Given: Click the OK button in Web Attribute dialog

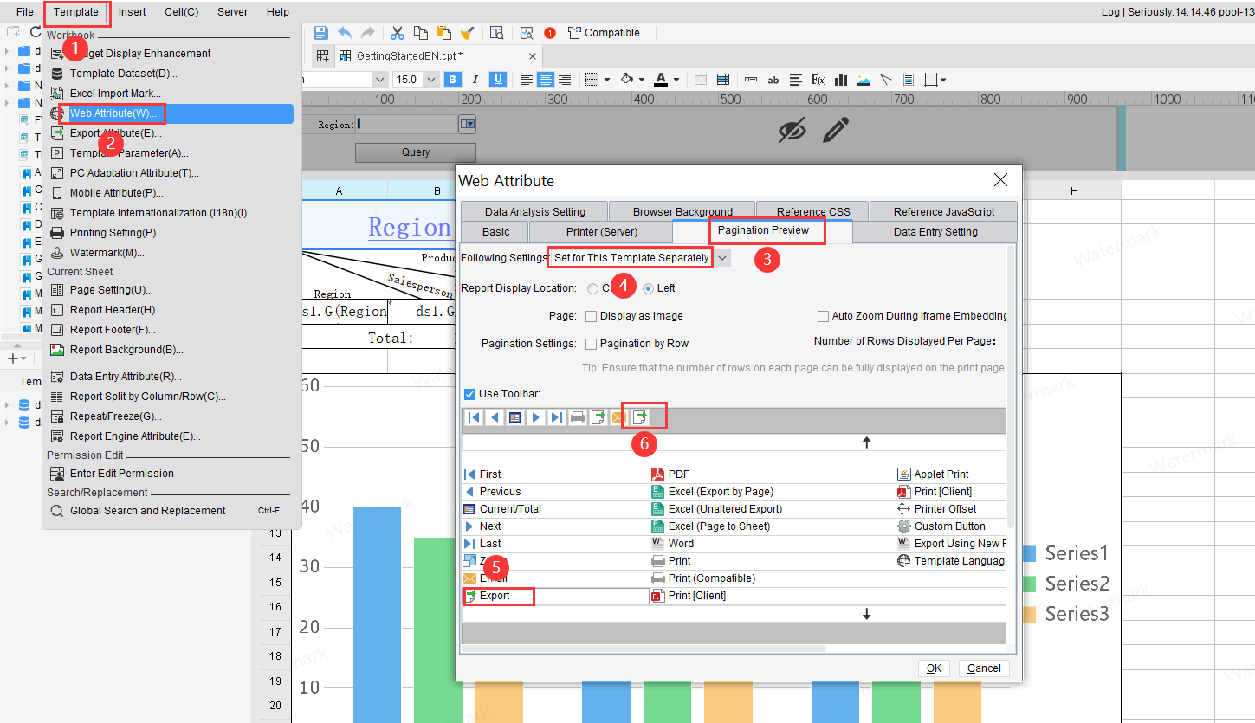Looking at the screenshot, I should 934,668.
